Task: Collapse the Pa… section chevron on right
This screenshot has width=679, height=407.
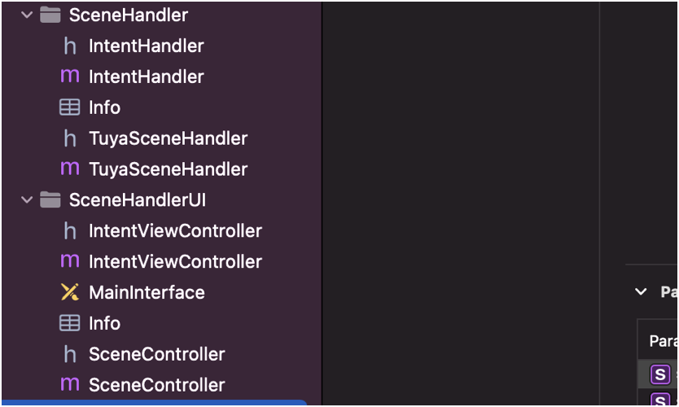Action: pos(641,292)
